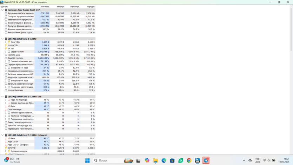Click the lightning icon beside iGPU VID
293x165 pixels.
[6, 148]
